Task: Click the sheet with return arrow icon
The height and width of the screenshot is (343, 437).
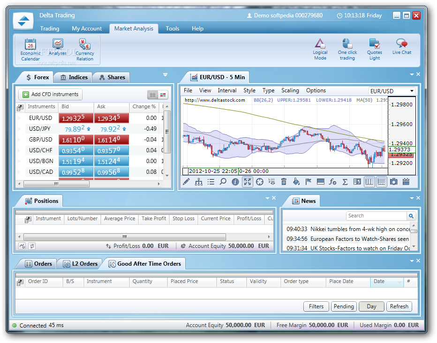Action: (357, 182)
